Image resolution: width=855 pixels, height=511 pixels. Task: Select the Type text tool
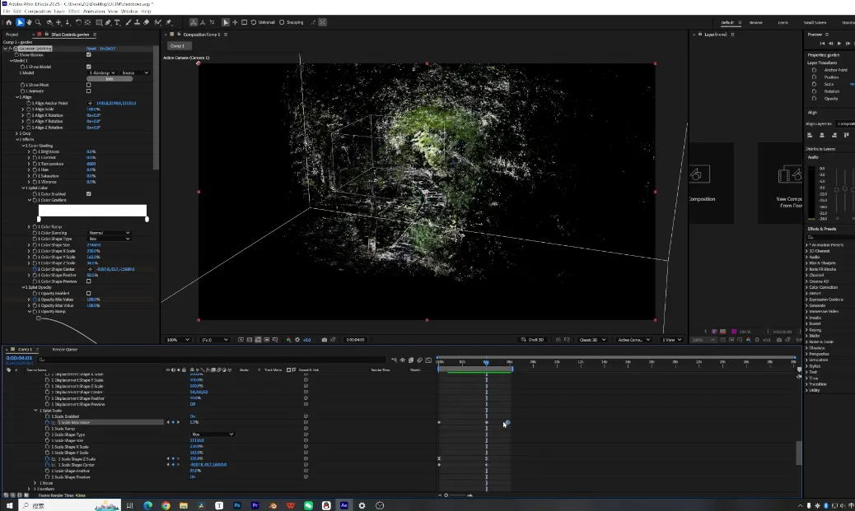pyautogui.click(x=117, y=22)
